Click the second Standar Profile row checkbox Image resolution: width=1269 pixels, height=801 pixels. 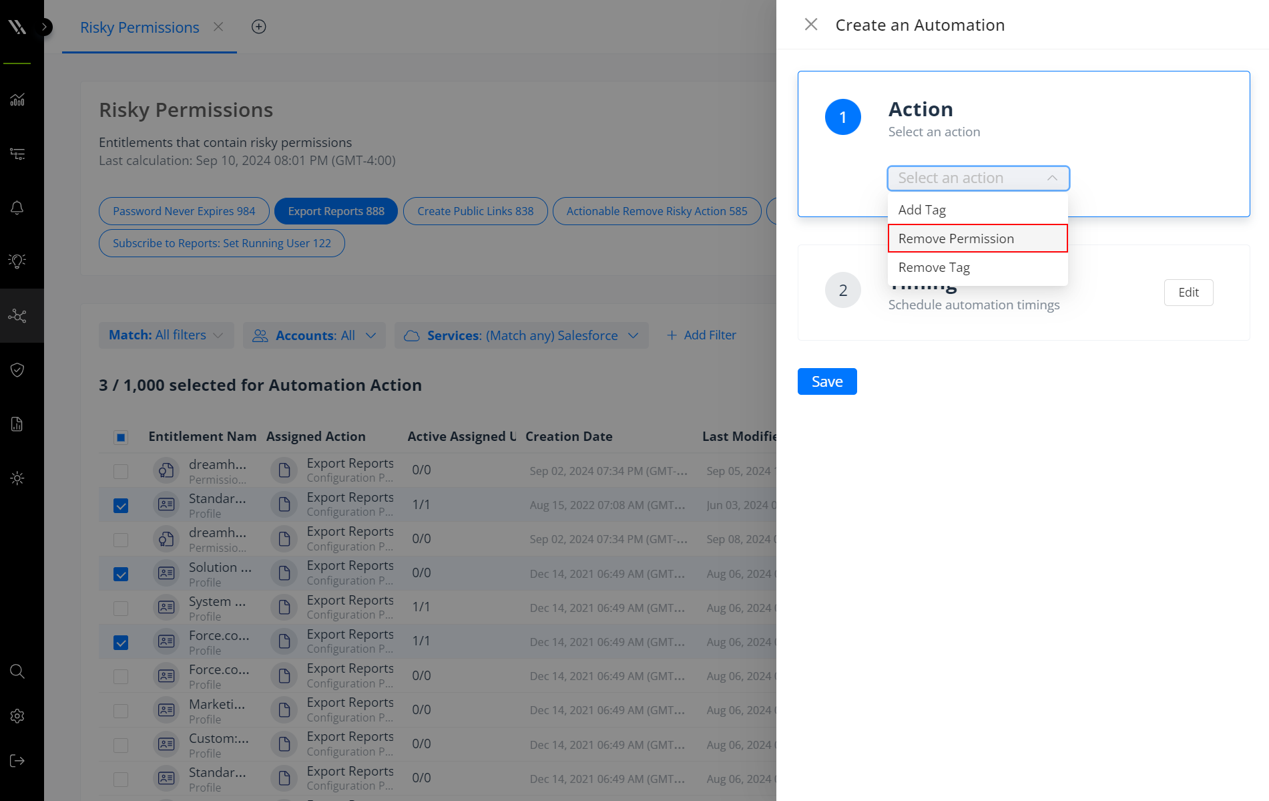pos(121,779)
